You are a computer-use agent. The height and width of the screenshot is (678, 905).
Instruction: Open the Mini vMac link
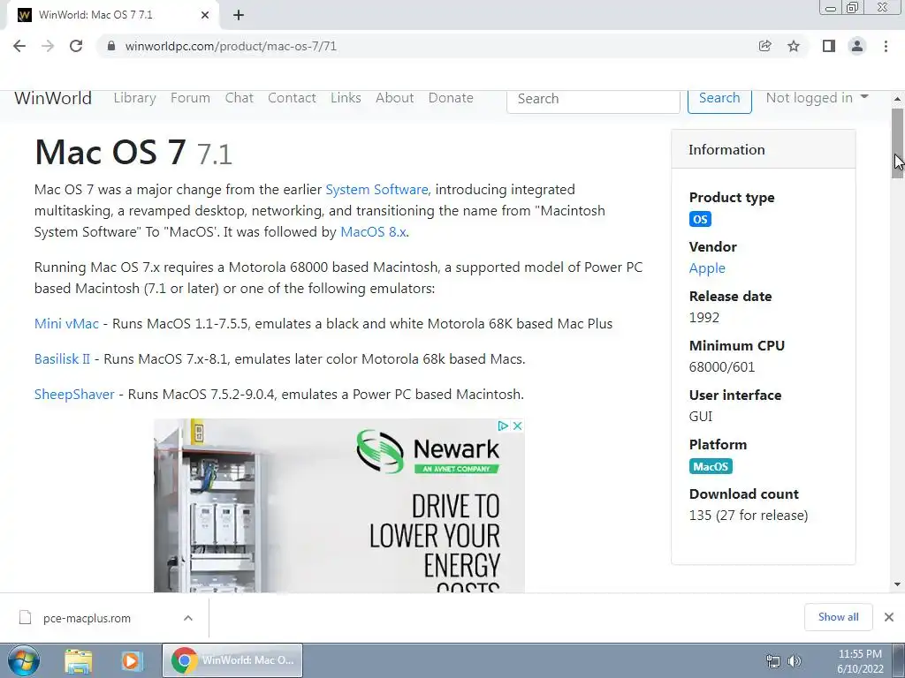(x=66, y=323)
